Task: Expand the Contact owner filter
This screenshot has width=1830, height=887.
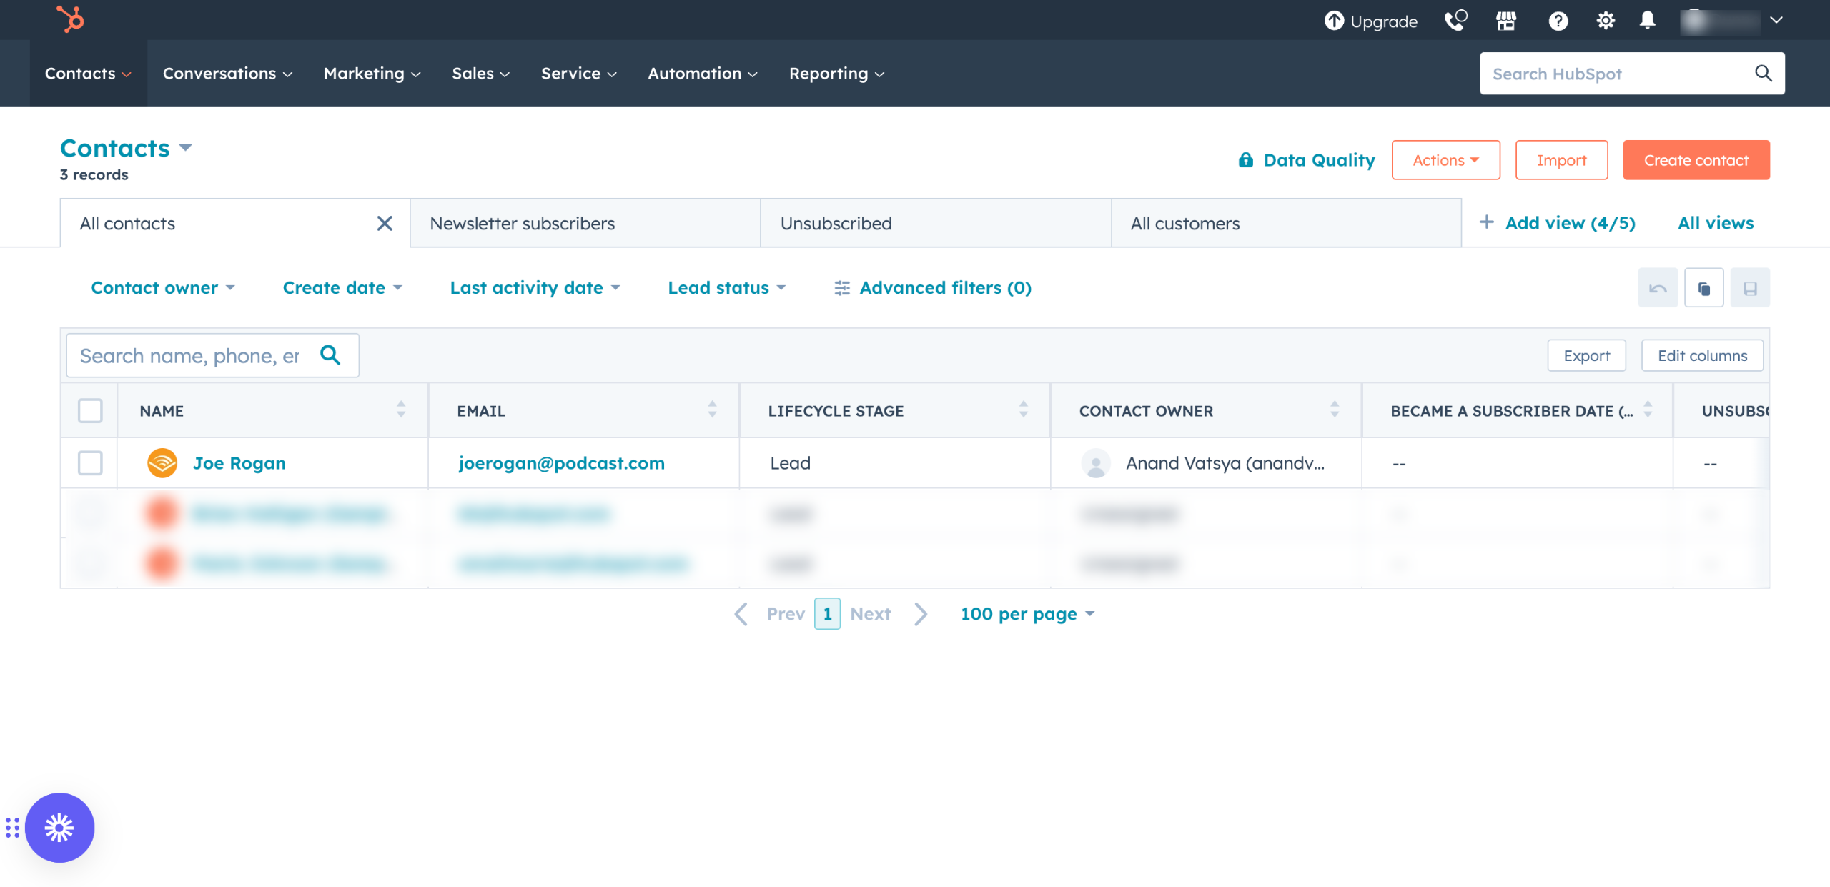Action: point(162,288)
